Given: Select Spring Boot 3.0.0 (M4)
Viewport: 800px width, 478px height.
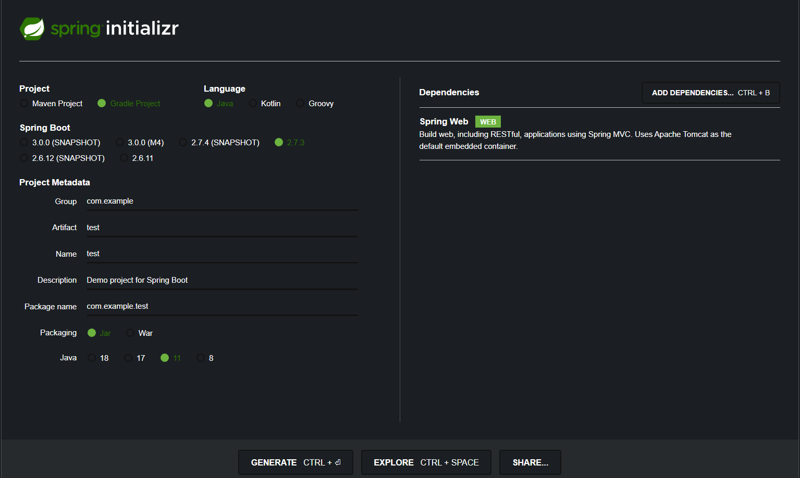Looking at the screenshot, I should click(120, 142).
